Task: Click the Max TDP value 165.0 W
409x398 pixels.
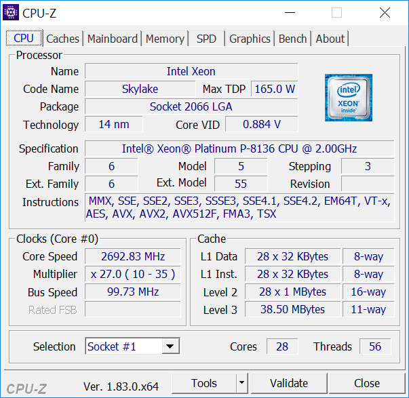Action: pos(275,89)
